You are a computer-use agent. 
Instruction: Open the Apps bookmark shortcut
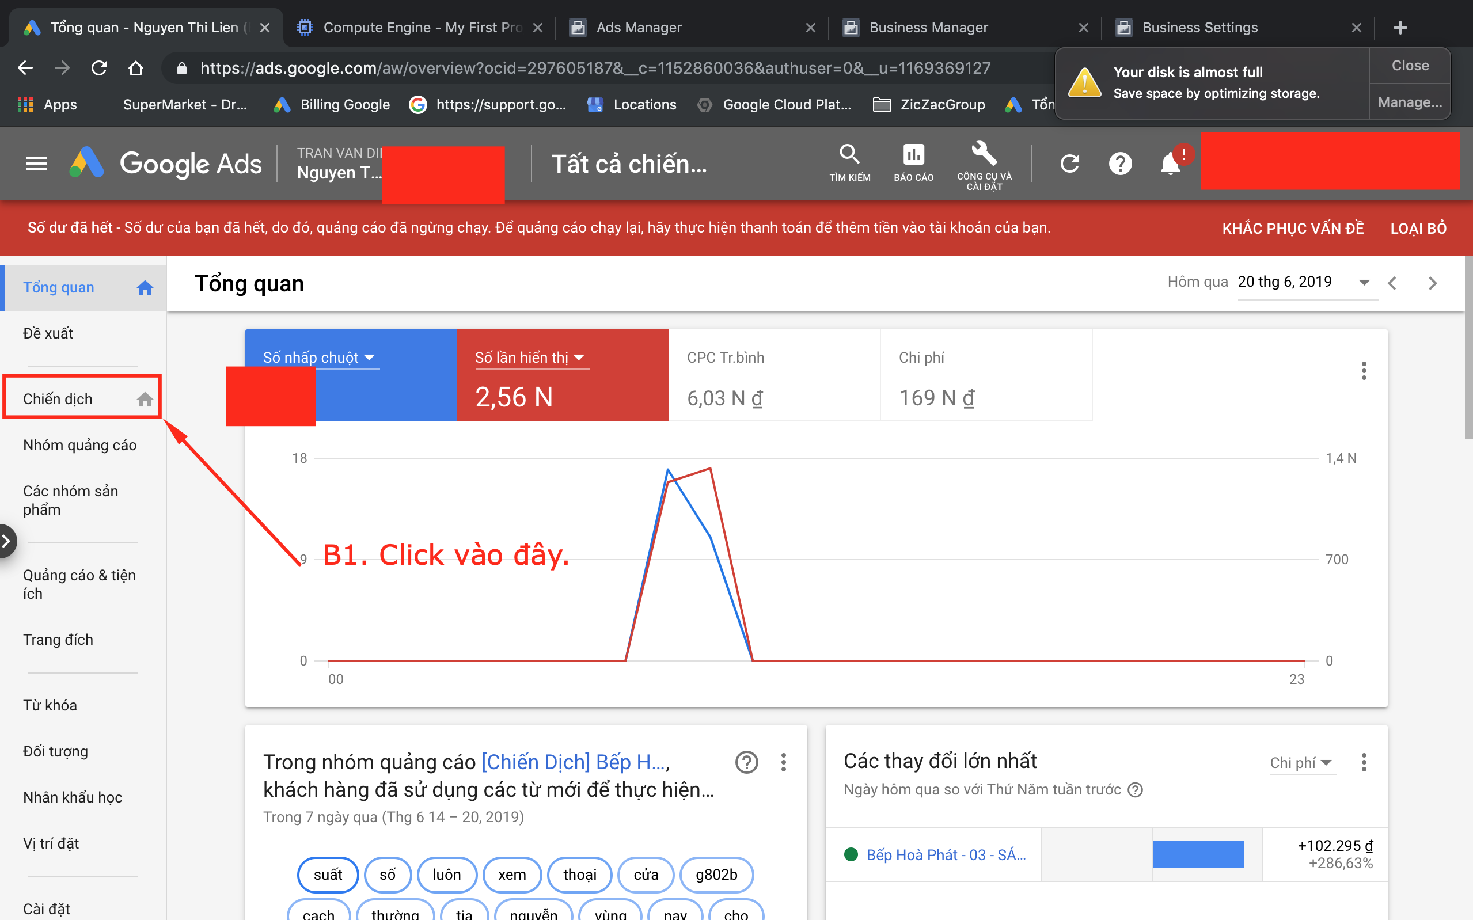[47, 105]
